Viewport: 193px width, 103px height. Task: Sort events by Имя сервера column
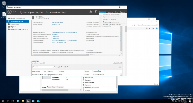tap(36, 71)
